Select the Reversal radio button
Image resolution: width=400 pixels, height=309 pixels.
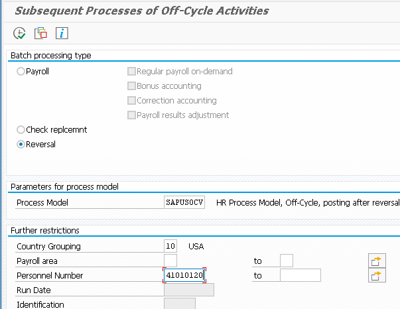coord(21,144)
